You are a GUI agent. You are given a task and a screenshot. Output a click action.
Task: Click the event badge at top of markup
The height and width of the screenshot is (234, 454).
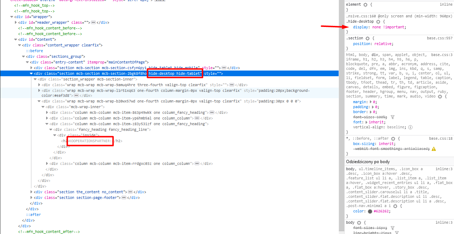[x=159, y=1]
